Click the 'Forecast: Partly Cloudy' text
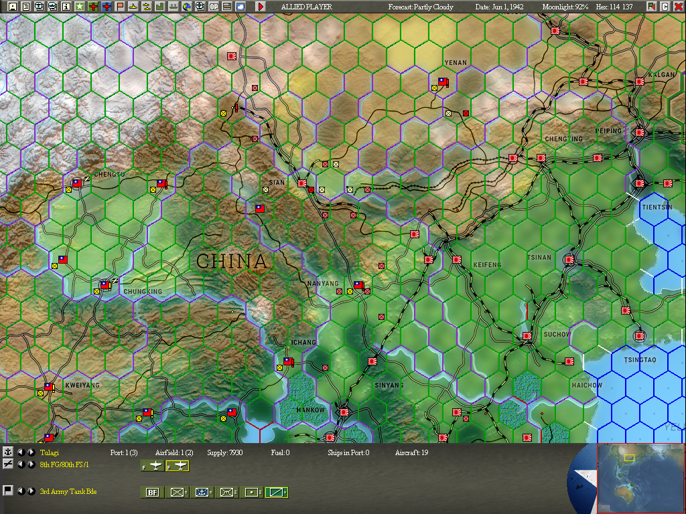This screenshot has width=686, height=514. tap(421, 7)
